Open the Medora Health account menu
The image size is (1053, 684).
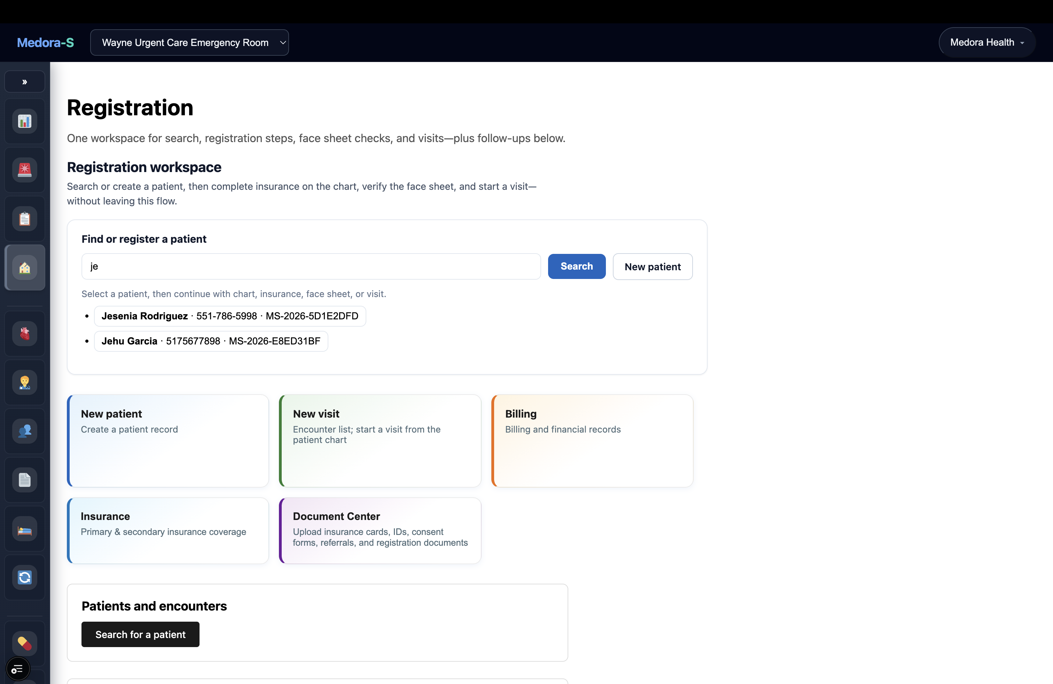[x=986, y=42]
